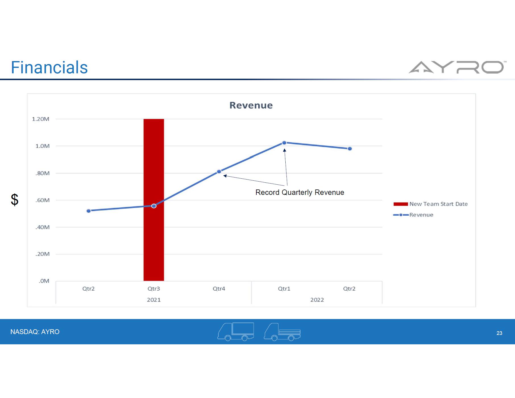
Task: Click the 2021 year axis label
Action: (154, 300)
